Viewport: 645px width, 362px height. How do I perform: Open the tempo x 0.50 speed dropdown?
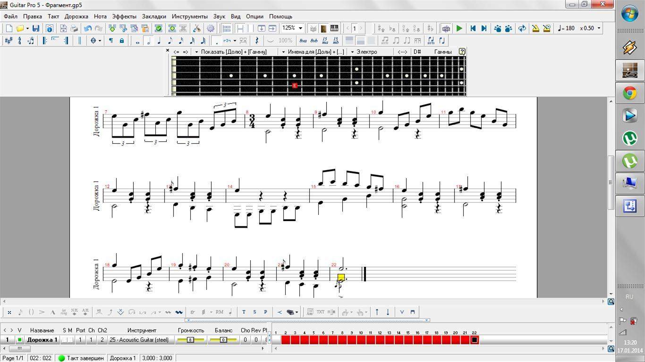(599, 28)
